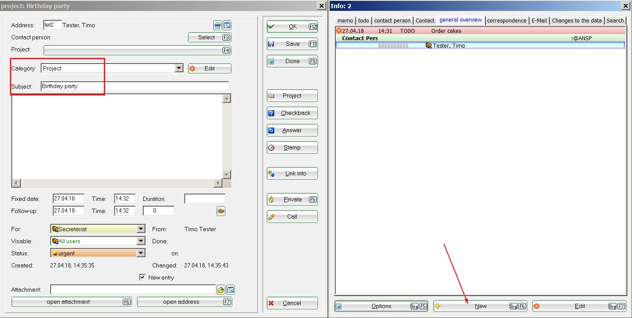Open the Category dropdown showing Project
The height and width of the screenshot is (318, 632).
click(x=179, y=68)
